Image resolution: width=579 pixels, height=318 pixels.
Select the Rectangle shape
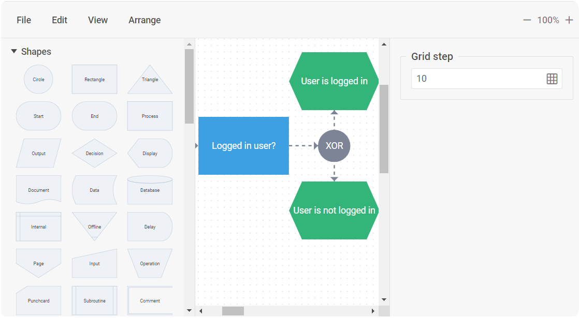pyautogui.click(x=95, y=79)
